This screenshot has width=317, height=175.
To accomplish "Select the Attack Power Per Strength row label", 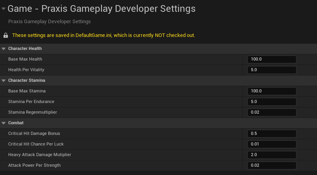I will point(34,165).
